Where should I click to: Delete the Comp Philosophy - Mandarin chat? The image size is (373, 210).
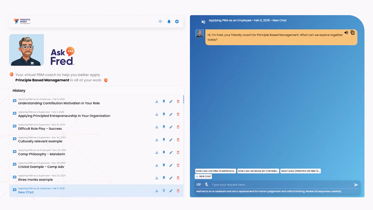coord(178,153)
